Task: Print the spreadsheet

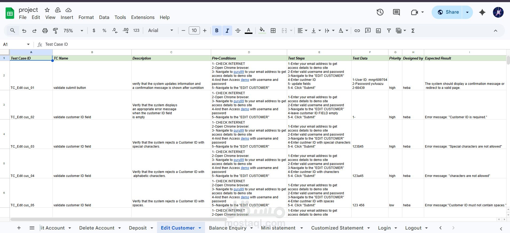Action: (45, 31)
